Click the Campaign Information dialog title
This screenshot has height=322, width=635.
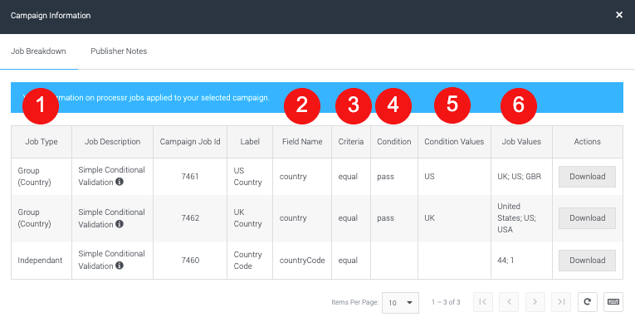coord(51,16)
